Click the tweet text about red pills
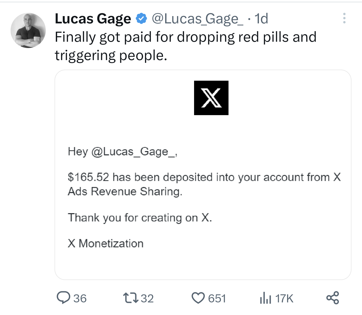 click(186, 46)
